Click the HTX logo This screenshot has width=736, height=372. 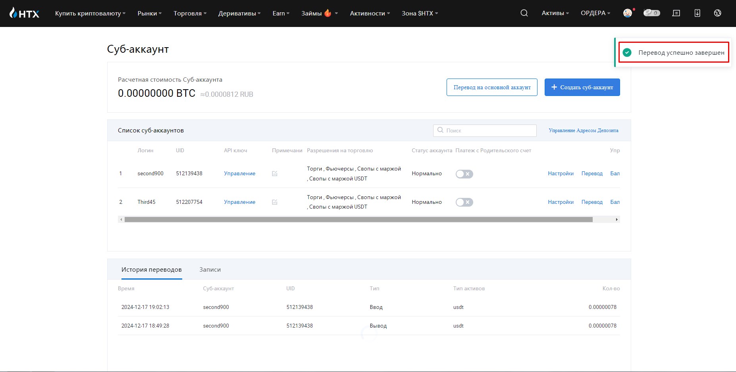pos(24,13)
